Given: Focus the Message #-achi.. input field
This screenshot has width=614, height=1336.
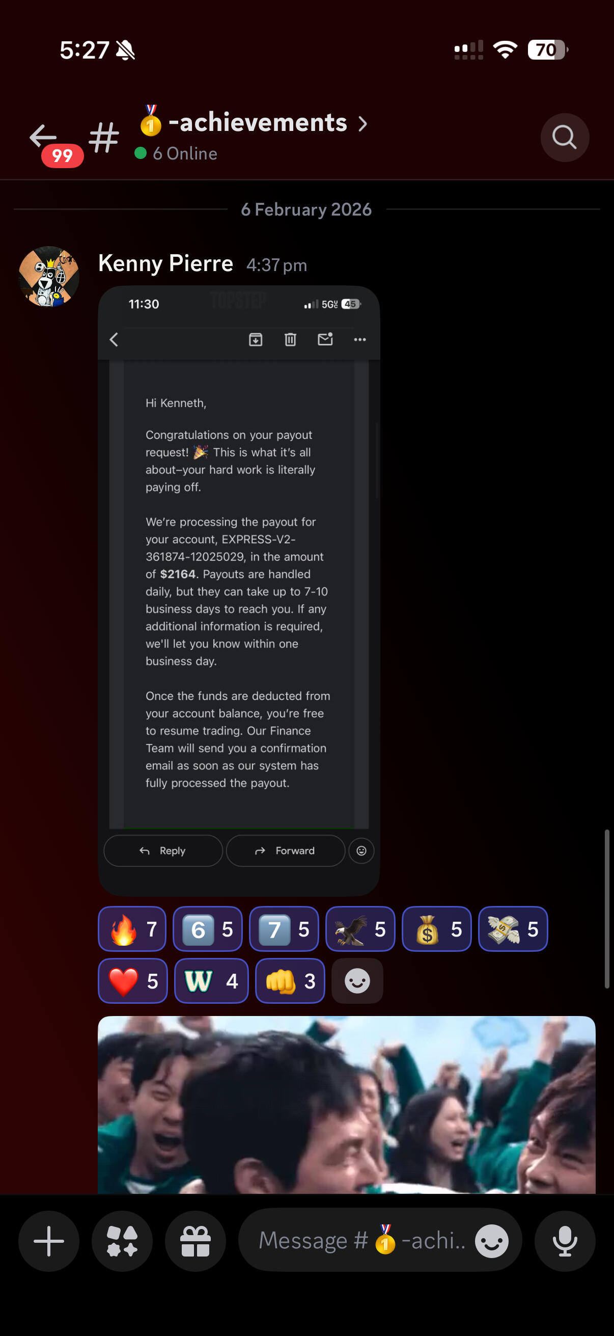Looking at the screenshot, I should pyautogui.click(x=361, y=1241).
